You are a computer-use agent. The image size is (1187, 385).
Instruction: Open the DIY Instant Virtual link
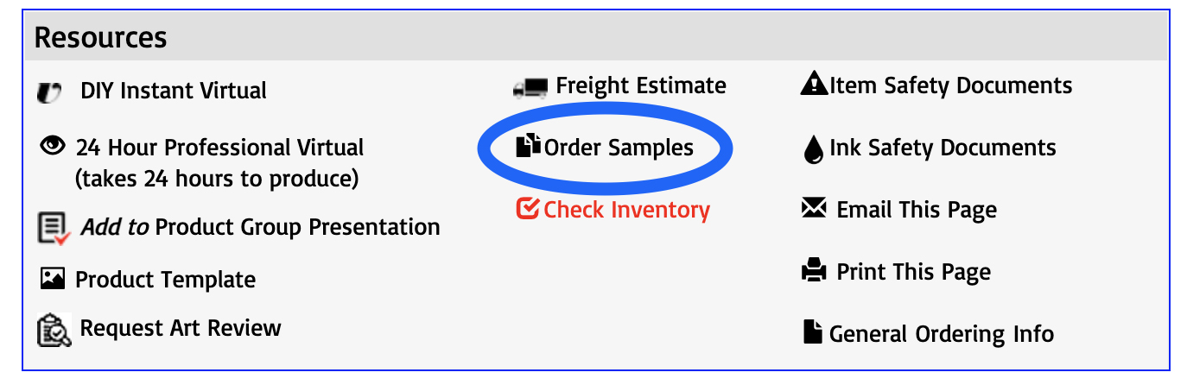tap(174, 91)
